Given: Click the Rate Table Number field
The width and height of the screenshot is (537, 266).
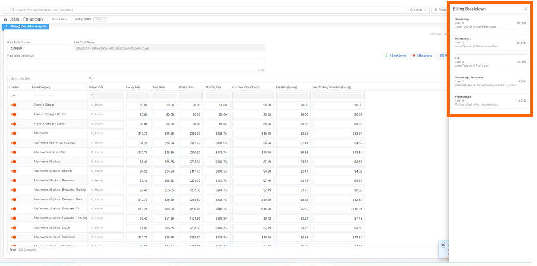Looking at the screenshot, I should [x=39, y=48].
